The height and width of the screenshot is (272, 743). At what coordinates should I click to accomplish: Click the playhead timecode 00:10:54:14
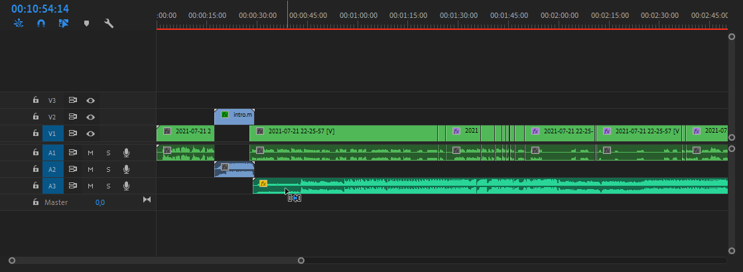coord(40,9)
